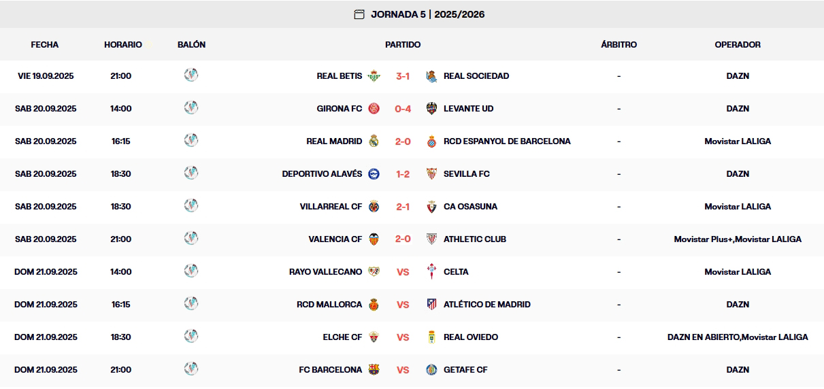Click the Atlético de Madrid crest
This screenshot has height=389, width=824.
point(431,305)
